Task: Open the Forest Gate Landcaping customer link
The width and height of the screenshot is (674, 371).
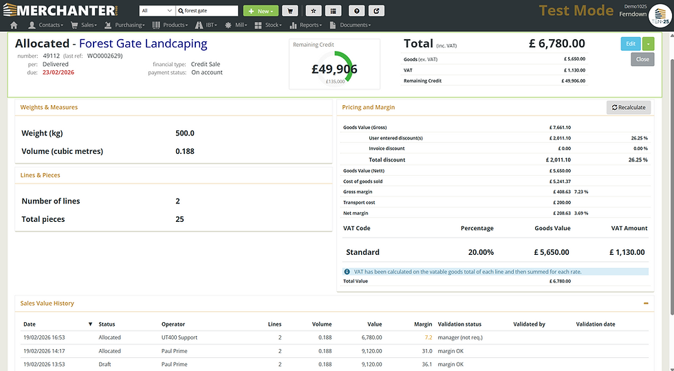Action: [x=143, y=43]
